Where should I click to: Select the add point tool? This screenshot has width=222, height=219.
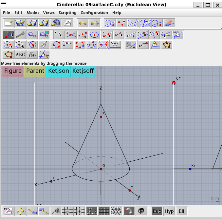pos(59,35)
